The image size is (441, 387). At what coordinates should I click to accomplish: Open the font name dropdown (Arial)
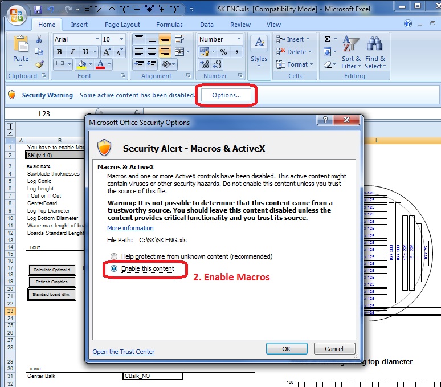coord(97,39)
